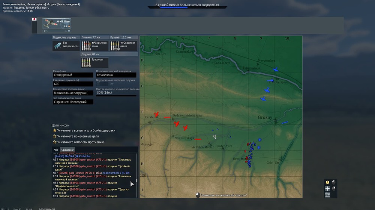Click the blue bar marker right of Grozny
The width and height of the screenshot is (375, 210).
(285, 123)
